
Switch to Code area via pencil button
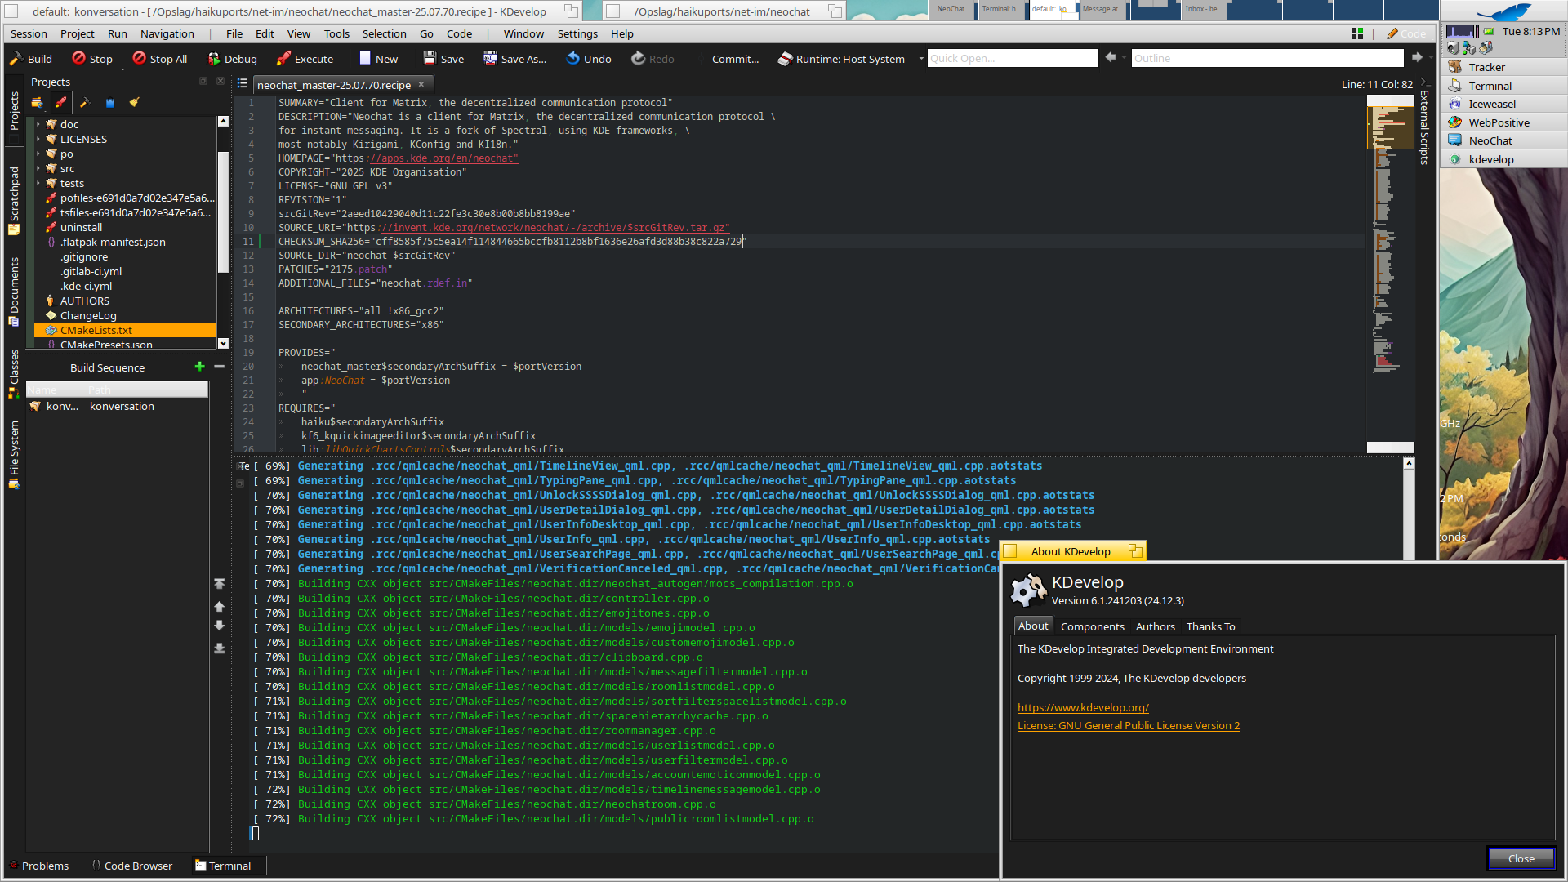click(x=1406, y=33)
